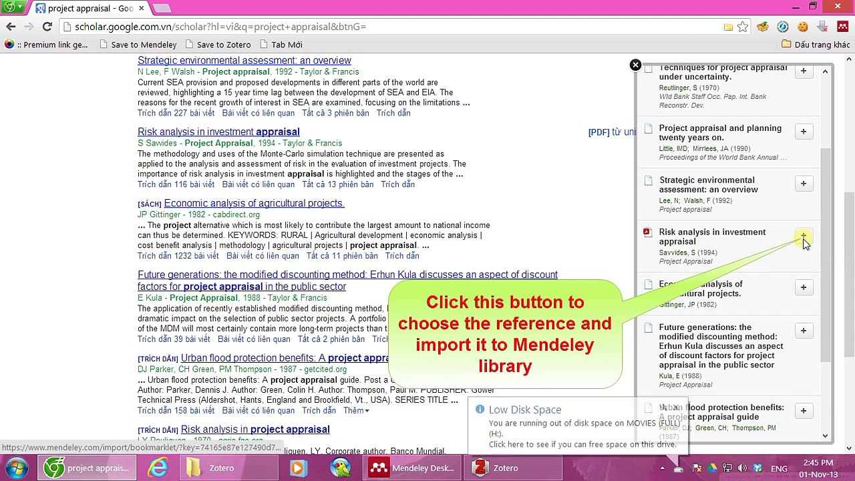Image resolution: width=855 pixels, height=481 pixels.
Task: Click the blue circular extension icon
Action: point(783,27)
